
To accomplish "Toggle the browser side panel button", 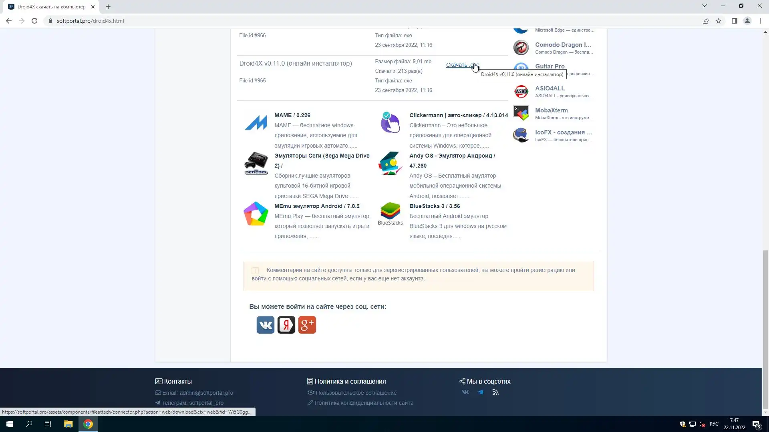I will 734,21.
